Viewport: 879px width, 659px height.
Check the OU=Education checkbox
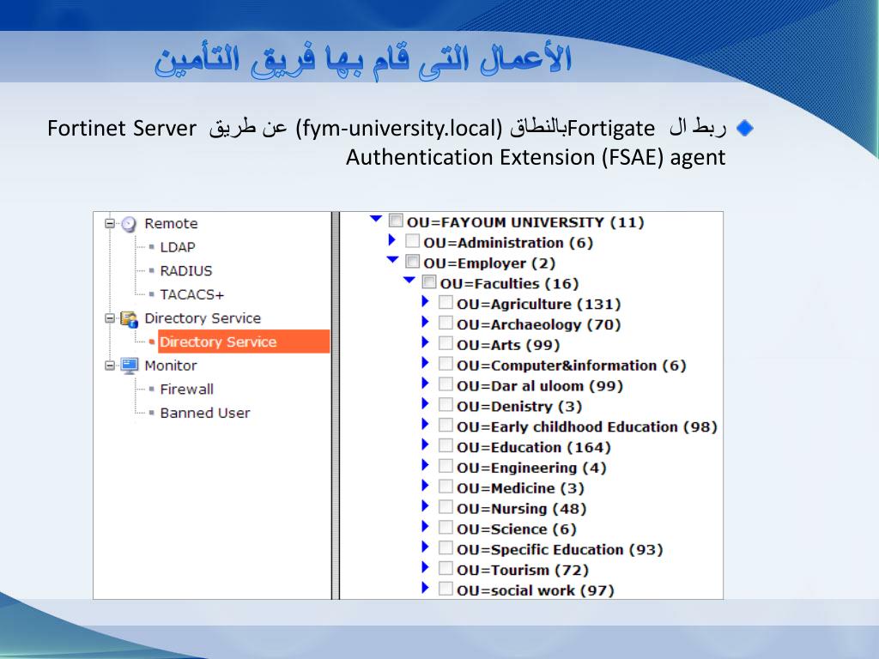(446, 445)
